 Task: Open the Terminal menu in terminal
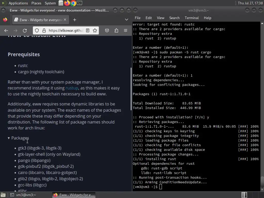click(192, 18)
